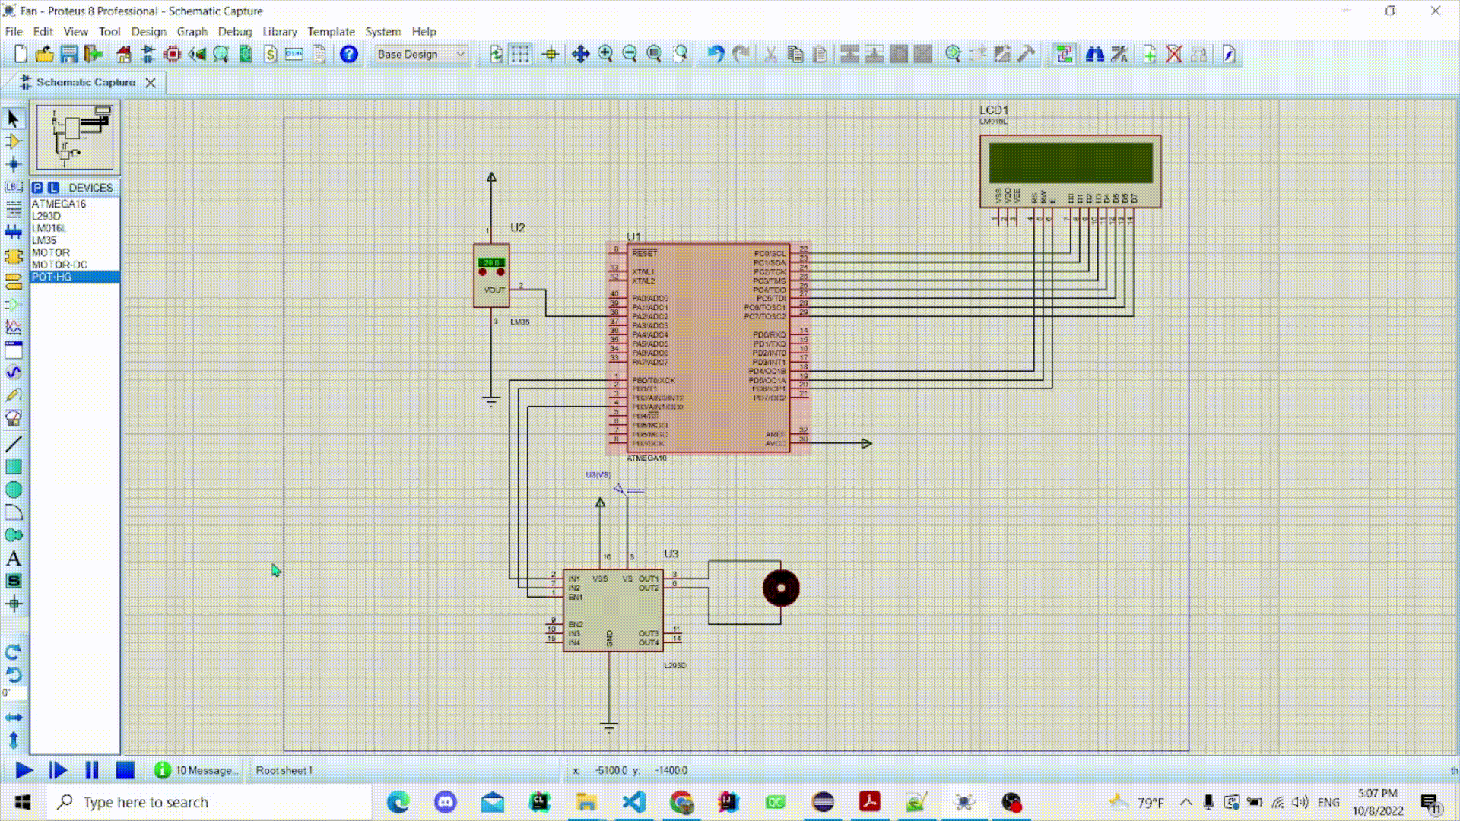
Task: Click the Save project icon
Action: coord(69,54)
